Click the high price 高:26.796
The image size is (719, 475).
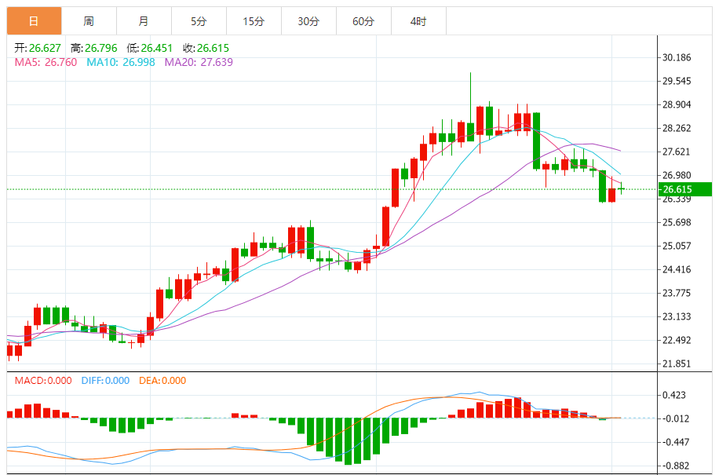[x=94, y=48]
